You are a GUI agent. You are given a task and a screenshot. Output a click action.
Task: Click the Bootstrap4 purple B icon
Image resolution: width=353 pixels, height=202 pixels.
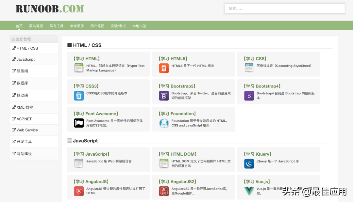(249, 96)
